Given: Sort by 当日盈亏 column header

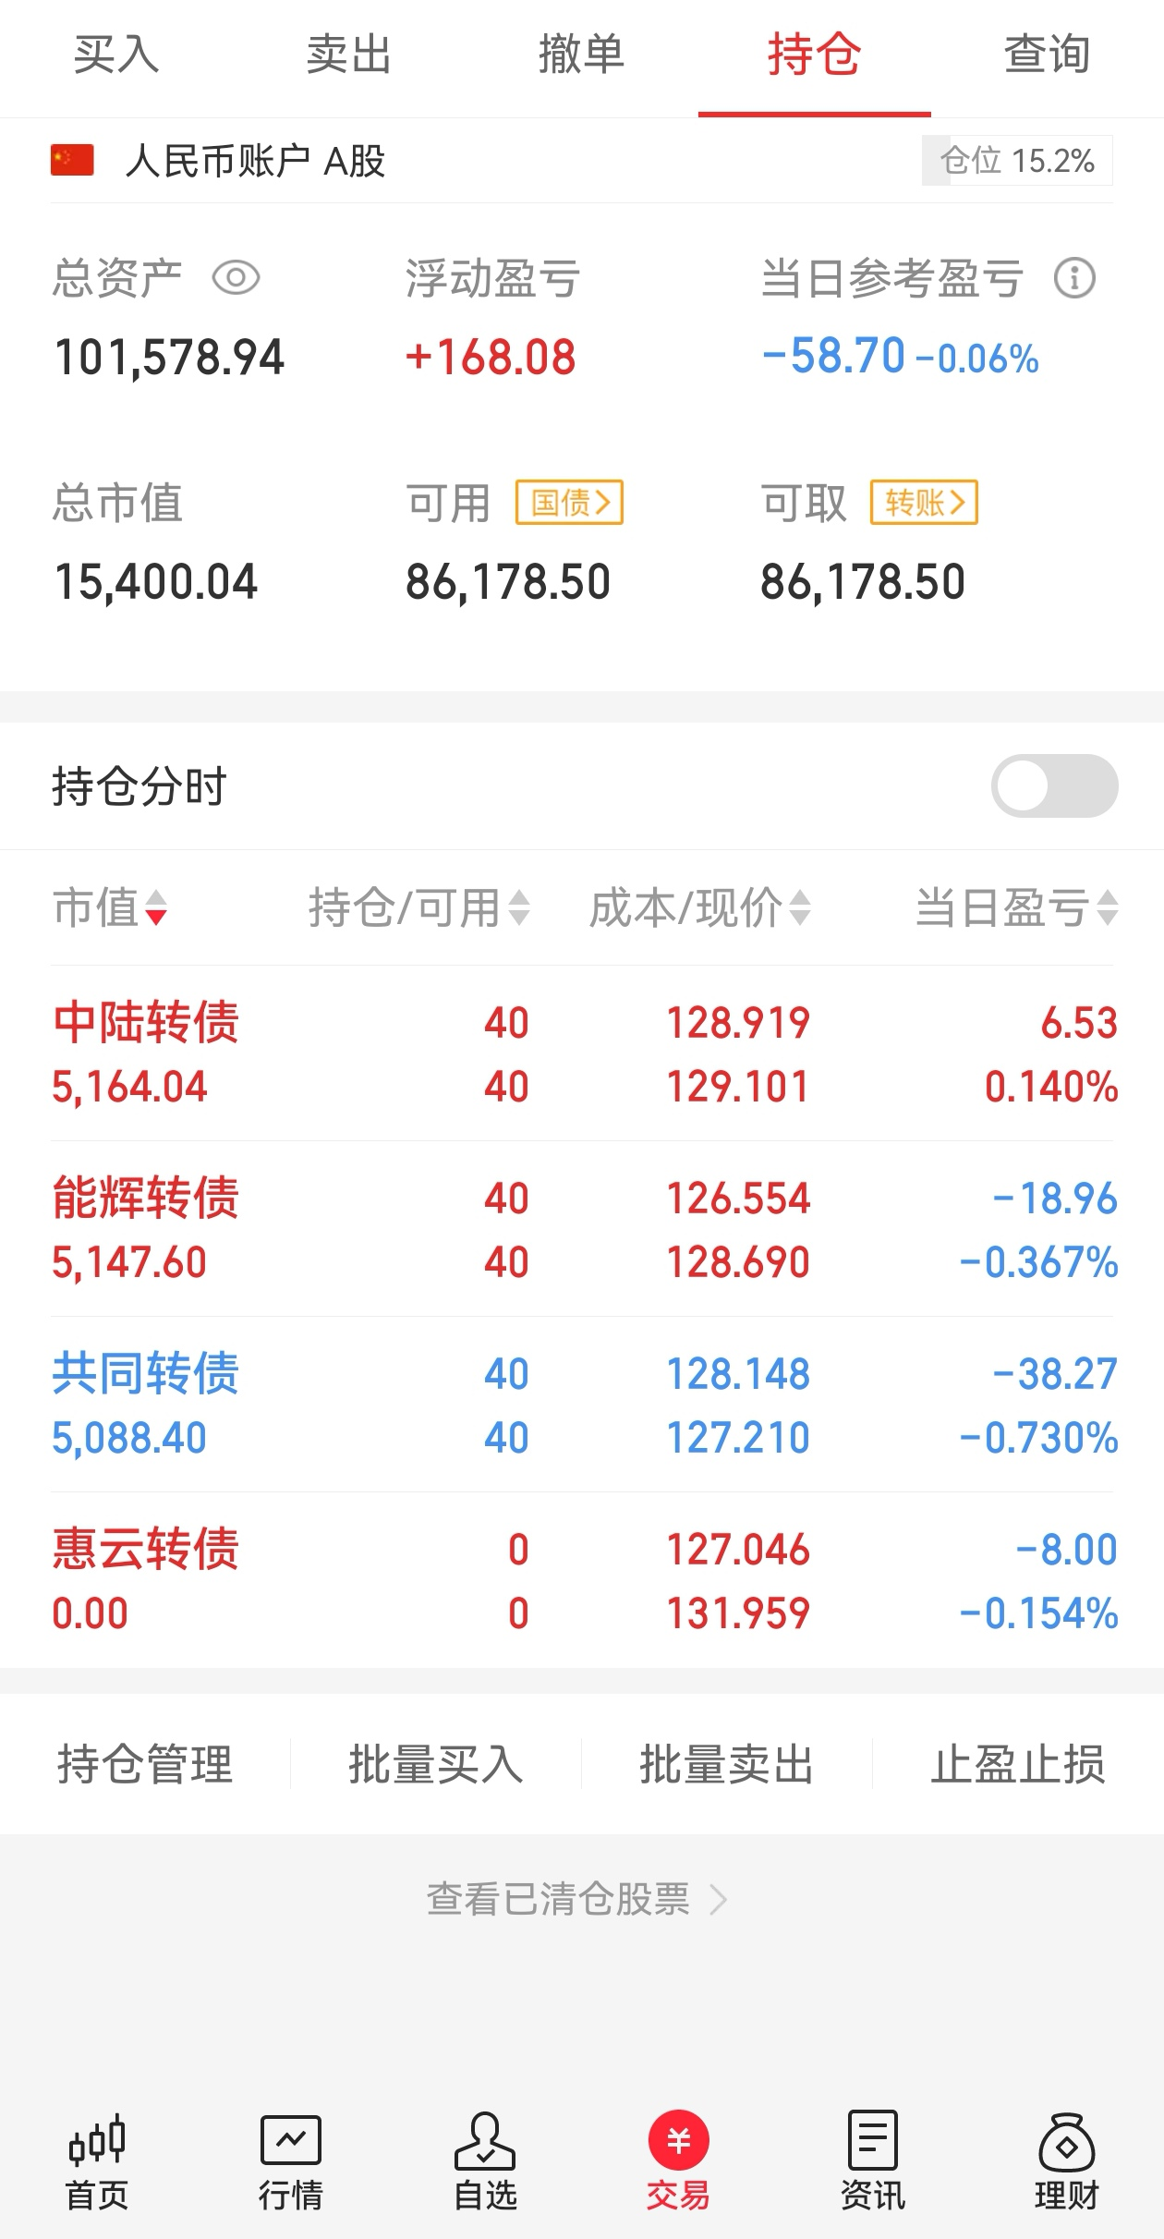Looking at the screenshot, I should pyautogui.click(x=1015, y=907).
